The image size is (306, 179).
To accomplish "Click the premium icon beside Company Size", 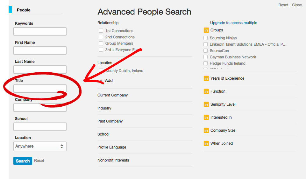I will click(206, 130).
